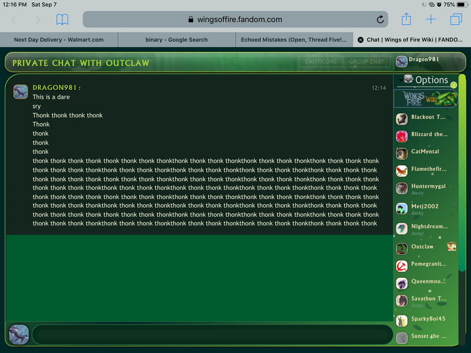
Task: Click the EMOTICONS button
Action: pos(320,62)
